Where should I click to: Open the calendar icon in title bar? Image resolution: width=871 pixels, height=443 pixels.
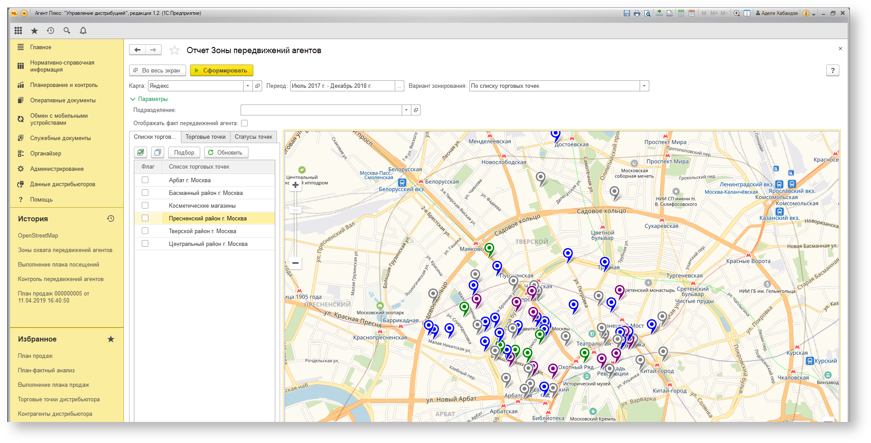tap(691, 13)
